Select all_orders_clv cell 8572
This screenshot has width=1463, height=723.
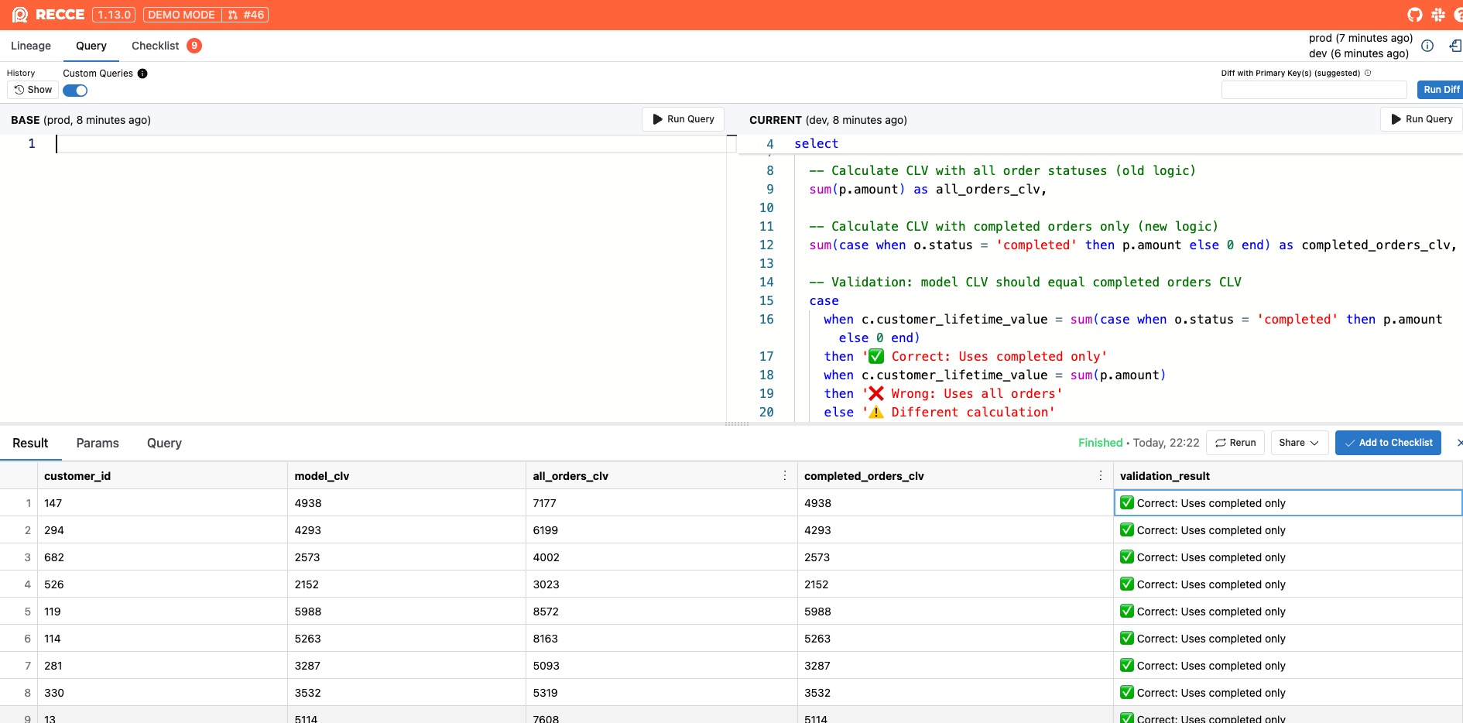pyautogui.click(x=662, y=612)
